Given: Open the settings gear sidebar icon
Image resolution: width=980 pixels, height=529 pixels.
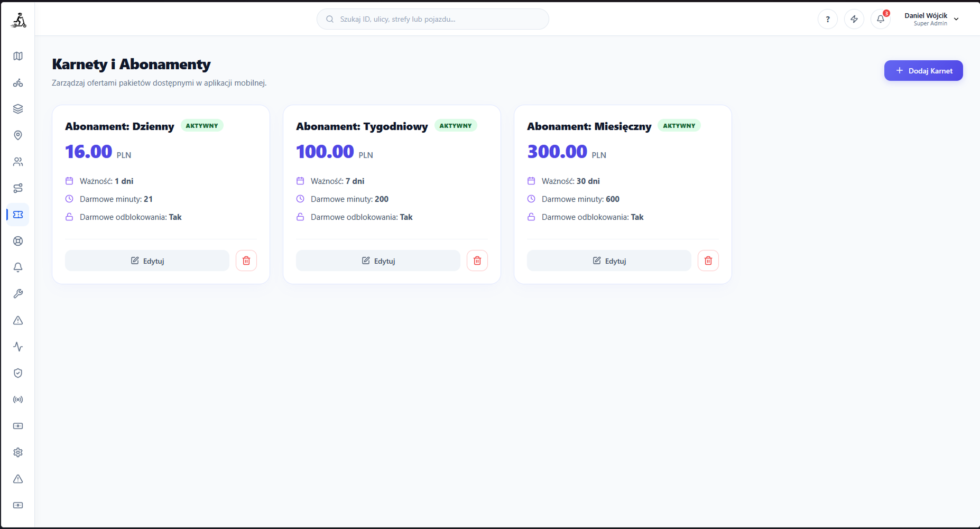Looking at the screenshot, I should tap(18, 452).
